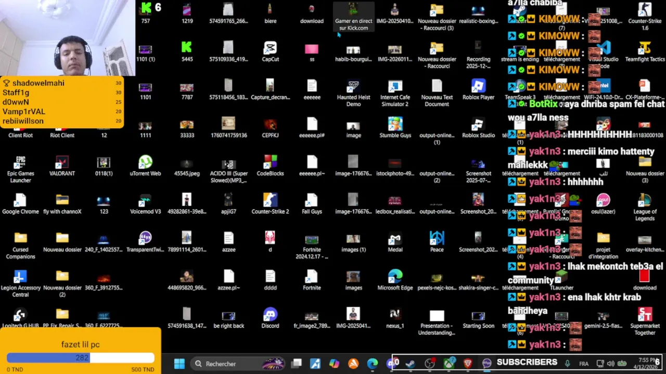Launch Stumble Guys from the desktop
The image size is (666, 374).
point(395,128)
